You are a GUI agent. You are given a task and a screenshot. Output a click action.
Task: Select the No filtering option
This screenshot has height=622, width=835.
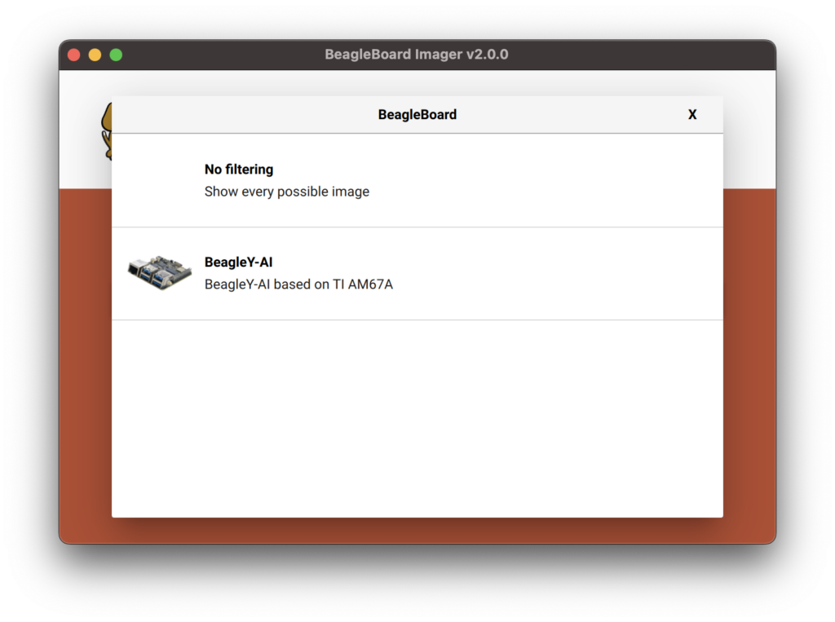417,180
